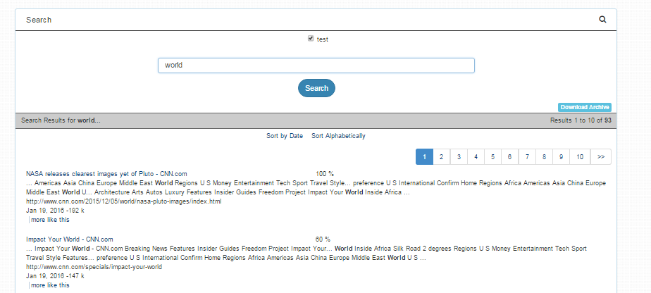Go to results page 2
The image size is (651, 293).
point(441,156)
